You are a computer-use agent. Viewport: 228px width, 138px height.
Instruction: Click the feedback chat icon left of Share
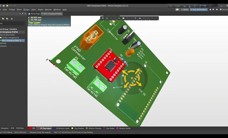coord(177,9)
